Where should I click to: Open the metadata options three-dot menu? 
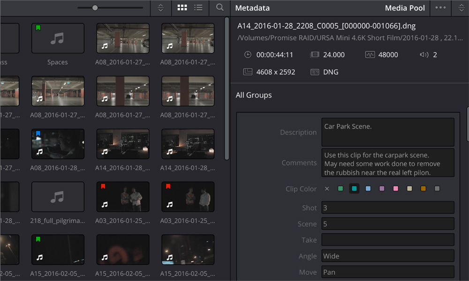pos(441,8)
